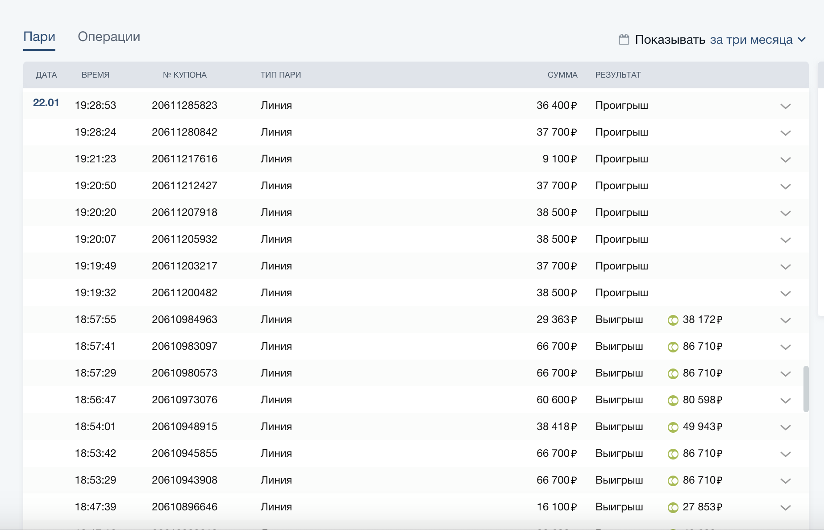Click the coin icon for coupon 20610983097

click(673, 347)
